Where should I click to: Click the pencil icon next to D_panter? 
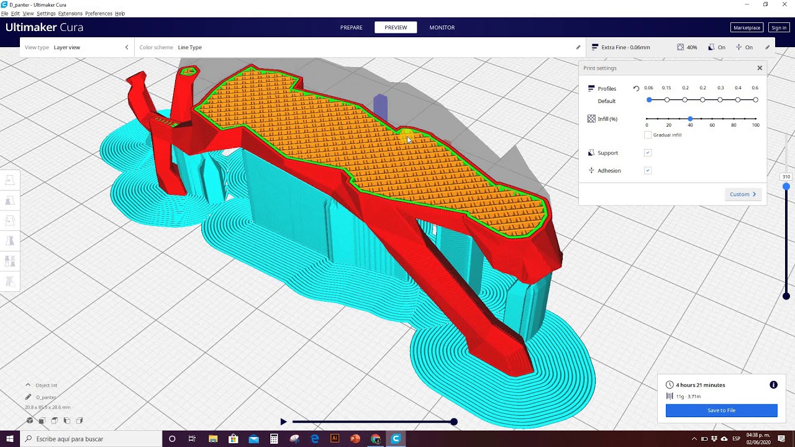pos(28,397)
